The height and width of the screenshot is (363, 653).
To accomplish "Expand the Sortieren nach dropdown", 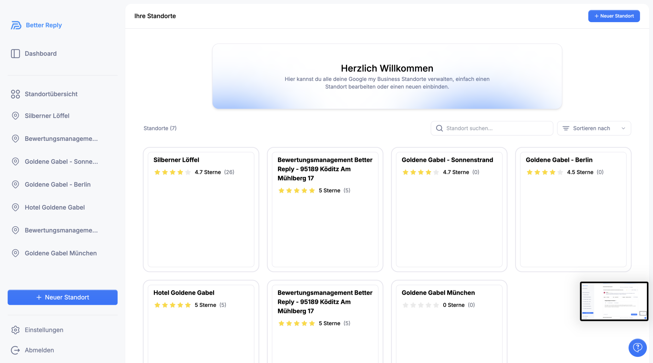I will pyautogui.click(x=593, y=128).
